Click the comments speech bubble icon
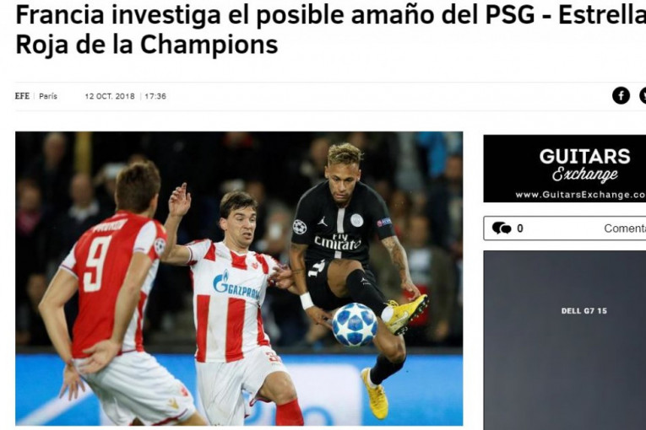 click(502, 228)
